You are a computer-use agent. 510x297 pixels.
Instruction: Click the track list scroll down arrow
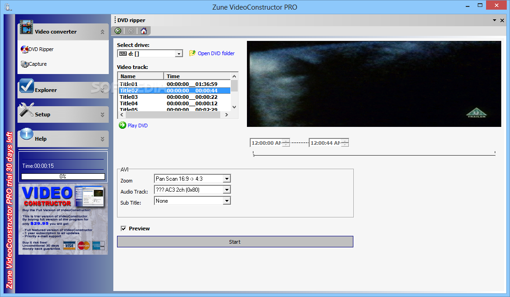(234, 107)
